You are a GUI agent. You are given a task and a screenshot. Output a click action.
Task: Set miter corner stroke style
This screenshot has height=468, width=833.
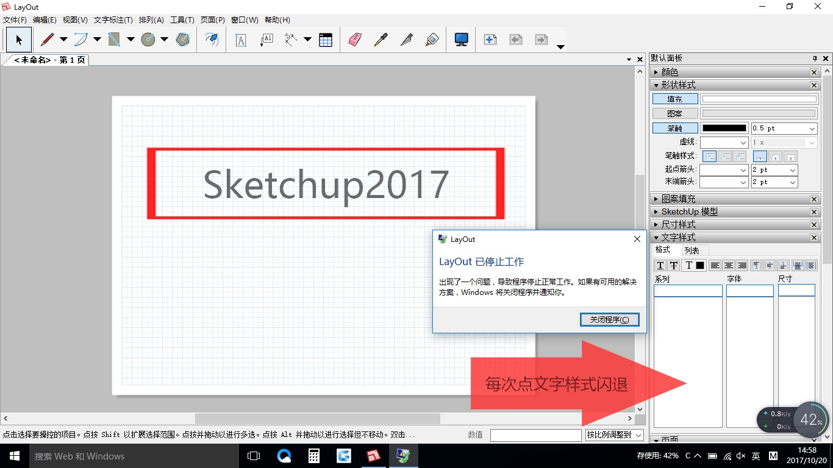click(710, 156)
